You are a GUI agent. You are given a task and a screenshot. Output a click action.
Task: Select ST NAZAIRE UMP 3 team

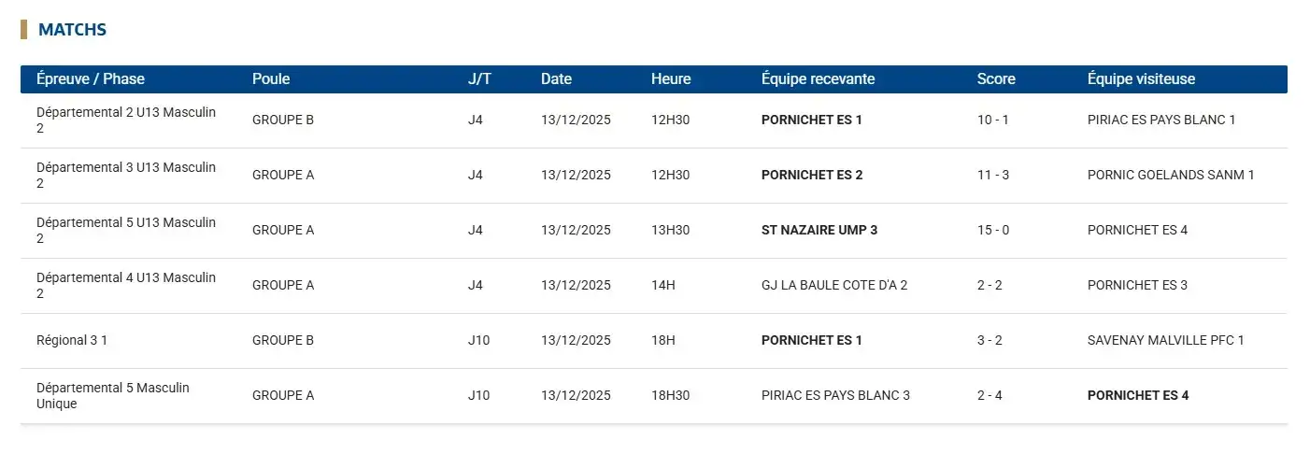(x=819, y=231)
